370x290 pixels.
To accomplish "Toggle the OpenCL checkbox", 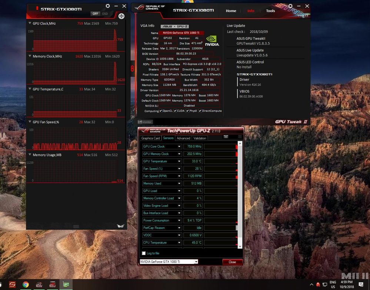I will pos(161,111).
